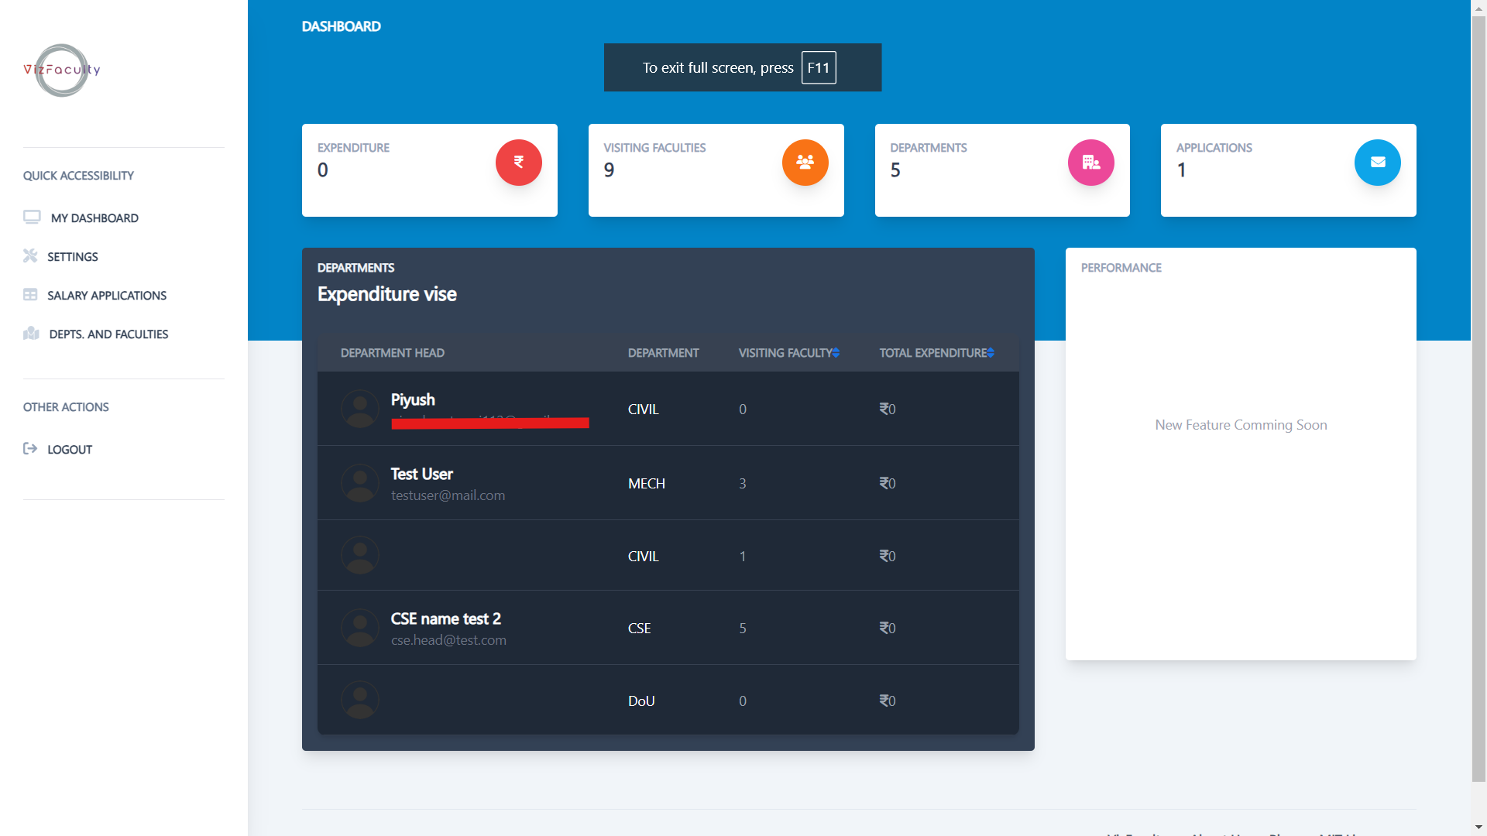Image resolution: width=1487 pixels, height=836 pixels.
Task: Click the Settings icon in sidebar
Action: pyautogui.click(x=29, y=255)
